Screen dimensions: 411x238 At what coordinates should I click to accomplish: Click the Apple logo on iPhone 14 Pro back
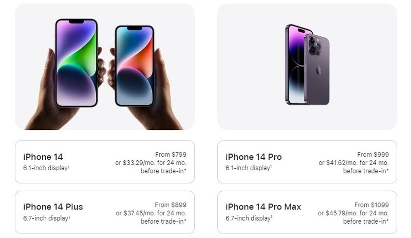pyautogui.click(x=319, y=70)
